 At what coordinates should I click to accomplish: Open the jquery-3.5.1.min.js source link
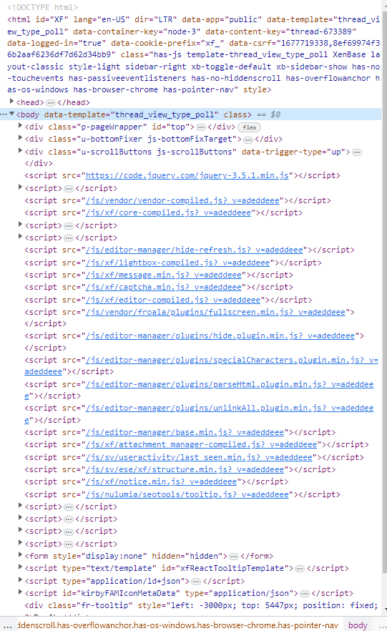click(187, 175)
